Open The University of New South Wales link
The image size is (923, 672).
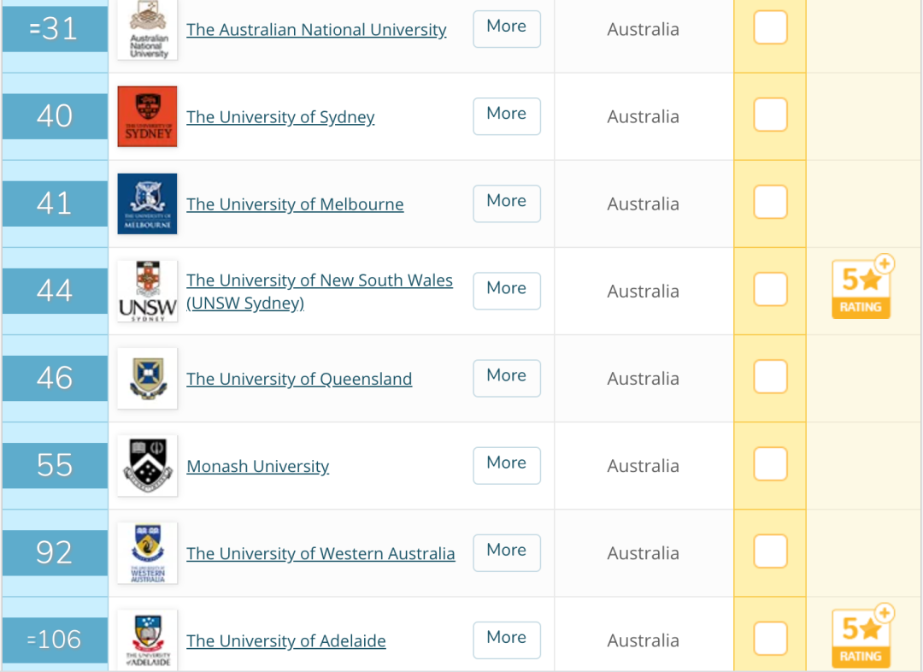(320, 291)
